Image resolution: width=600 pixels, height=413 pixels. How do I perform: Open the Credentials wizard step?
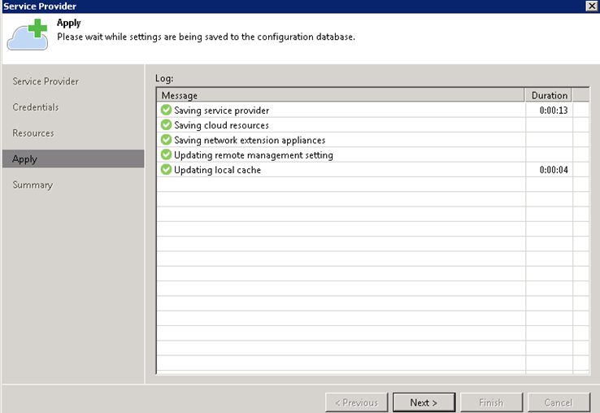(36, 107)
